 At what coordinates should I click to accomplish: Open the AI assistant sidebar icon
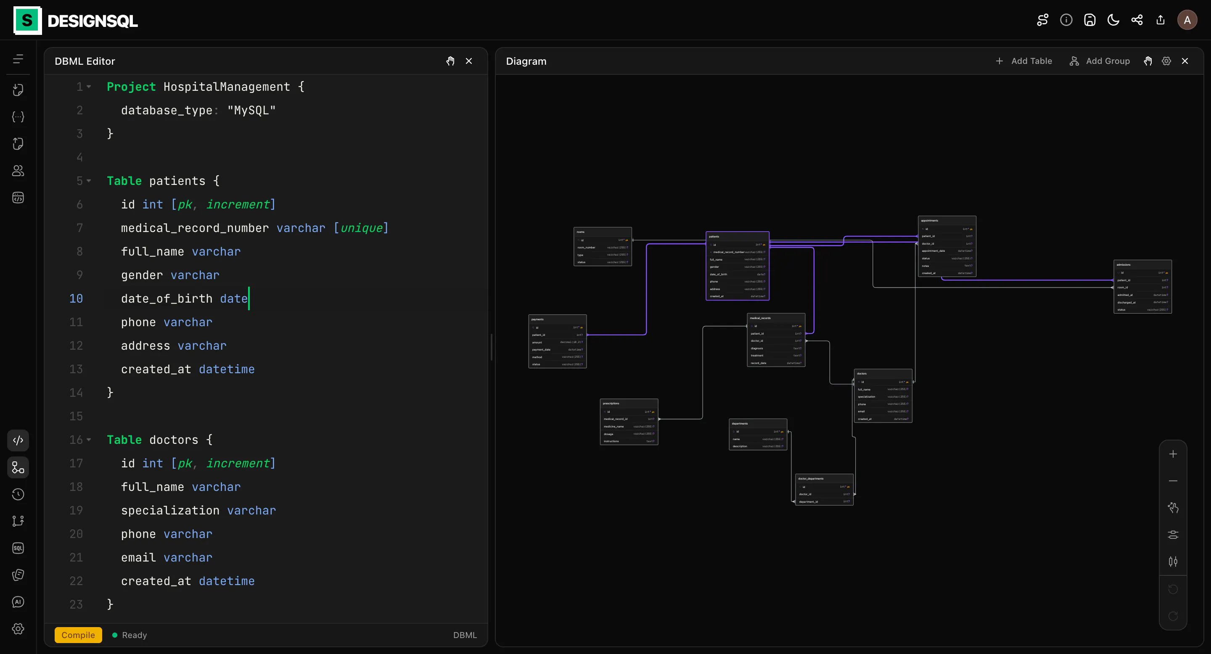tap(18, 602)
